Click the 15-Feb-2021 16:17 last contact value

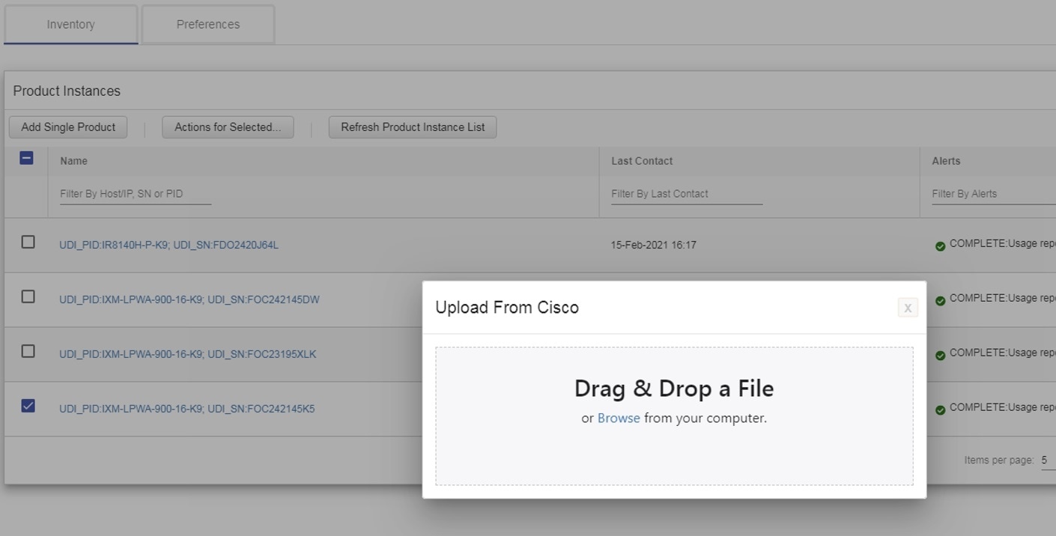pos(654,245)
